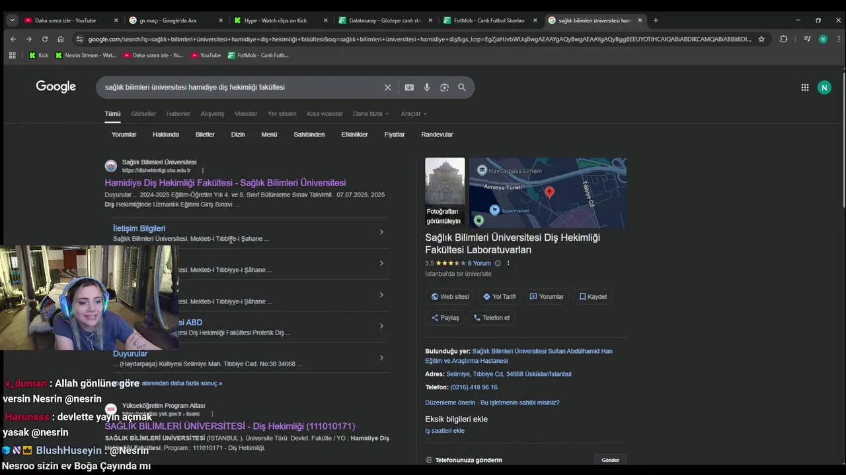Select the Yer siteleri filter
The height and width of the screenshot is (475, 846).
pyautogui.click(x=282, y=113)
